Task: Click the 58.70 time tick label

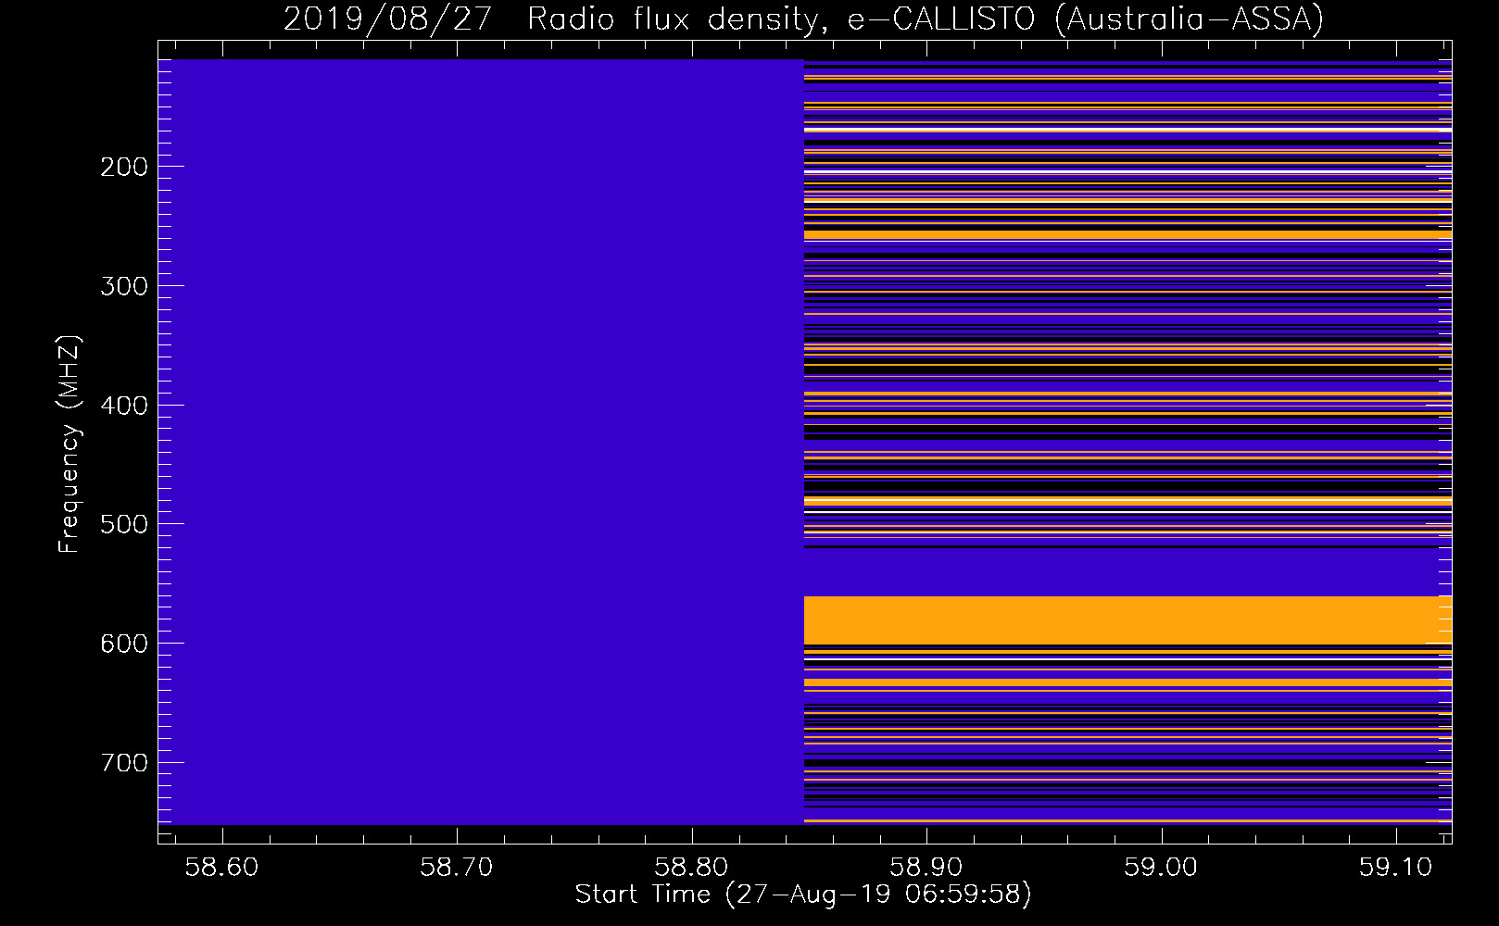Action: pyautogui.click(x=457, y=868)
